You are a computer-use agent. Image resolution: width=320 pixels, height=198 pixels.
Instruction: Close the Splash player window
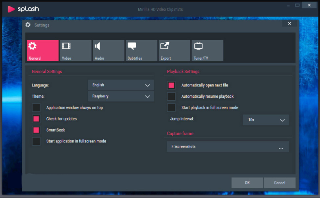309,5
